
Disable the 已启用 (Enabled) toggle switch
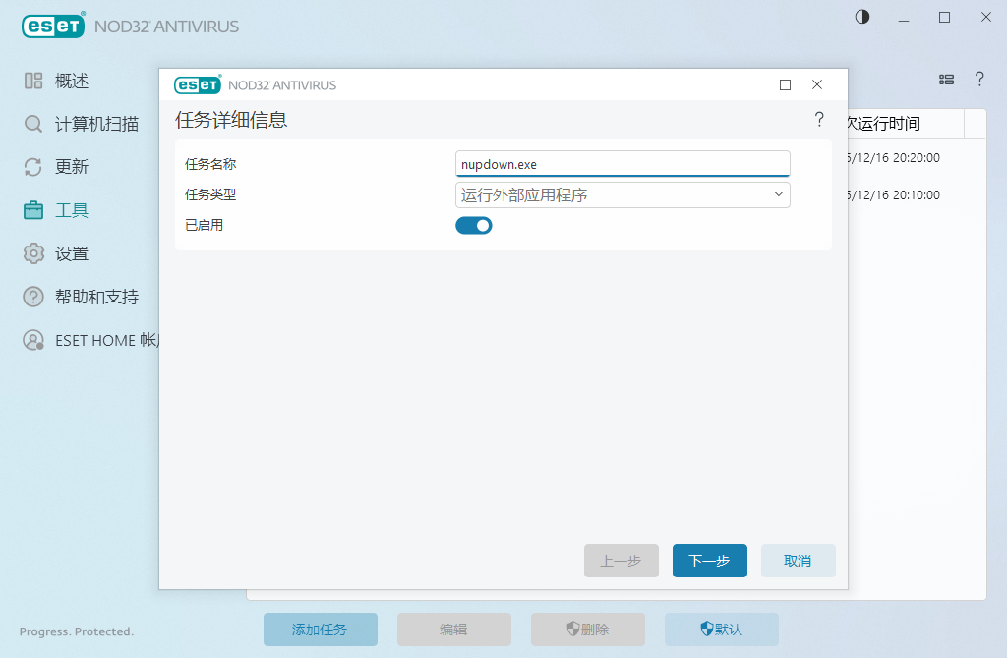click(473, 225)
